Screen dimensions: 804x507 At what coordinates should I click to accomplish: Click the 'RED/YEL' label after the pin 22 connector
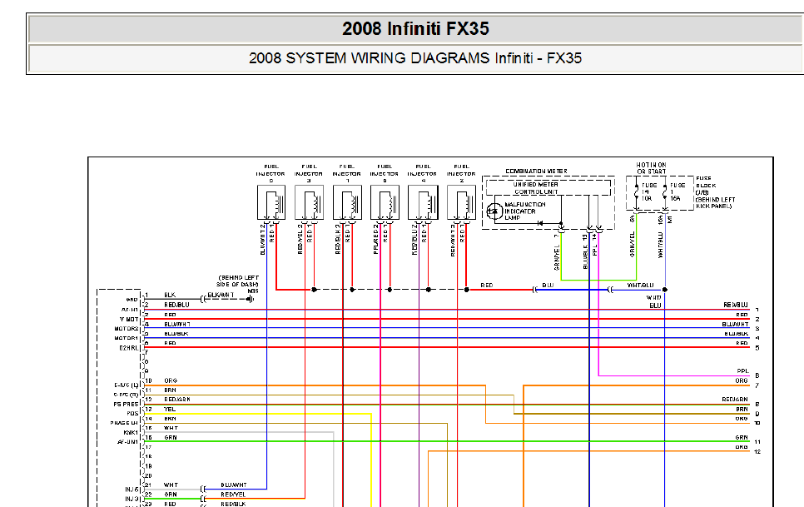[233, 495]
